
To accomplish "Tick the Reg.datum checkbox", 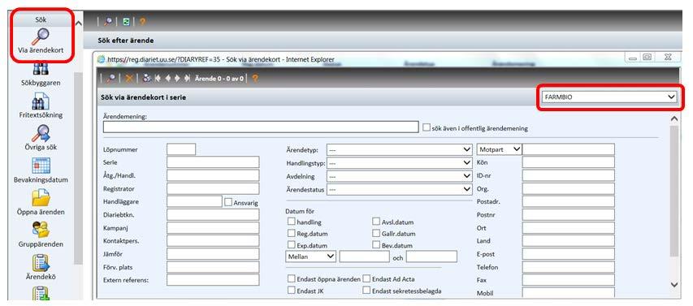I will point(292,233).
